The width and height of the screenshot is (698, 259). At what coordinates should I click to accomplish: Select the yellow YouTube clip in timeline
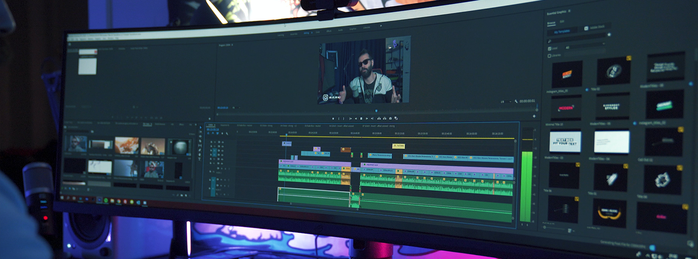pyautogui.click(x=399, y=146)
